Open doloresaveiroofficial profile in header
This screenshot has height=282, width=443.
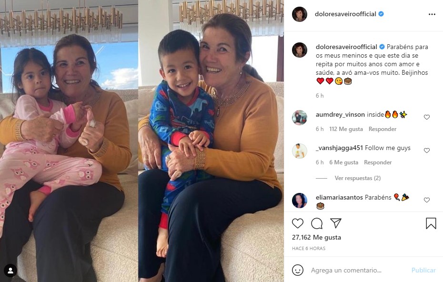coord(345,14)
